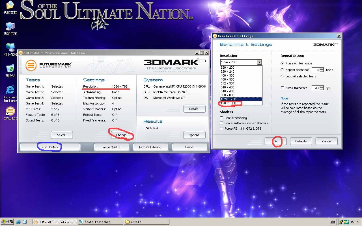Image resolution: width=362 pixels, height=226 pixels.
Task: Click Resolution value 1024 x 768 in Settings
Action: (120, 86)
